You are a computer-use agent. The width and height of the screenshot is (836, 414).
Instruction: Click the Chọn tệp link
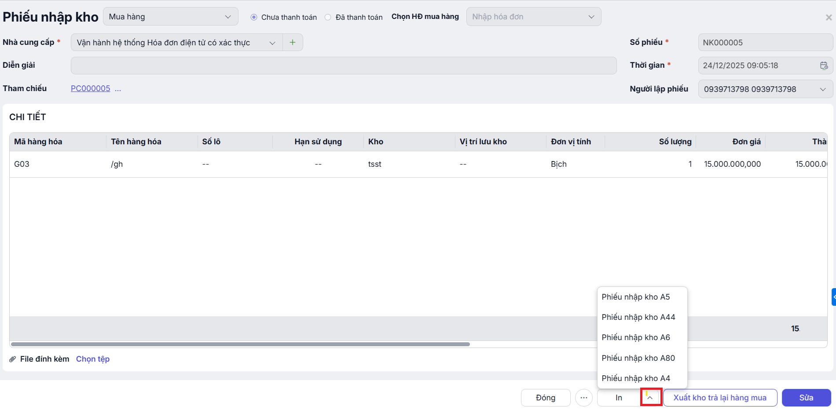[x=93, y=359]
